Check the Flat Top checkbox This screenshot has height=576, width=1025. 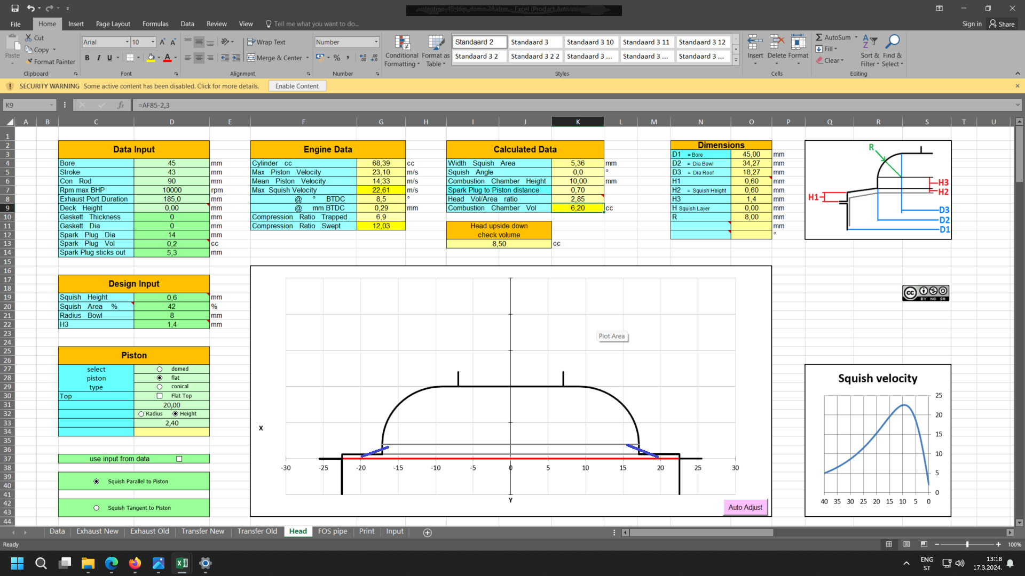tap(159, 396)
